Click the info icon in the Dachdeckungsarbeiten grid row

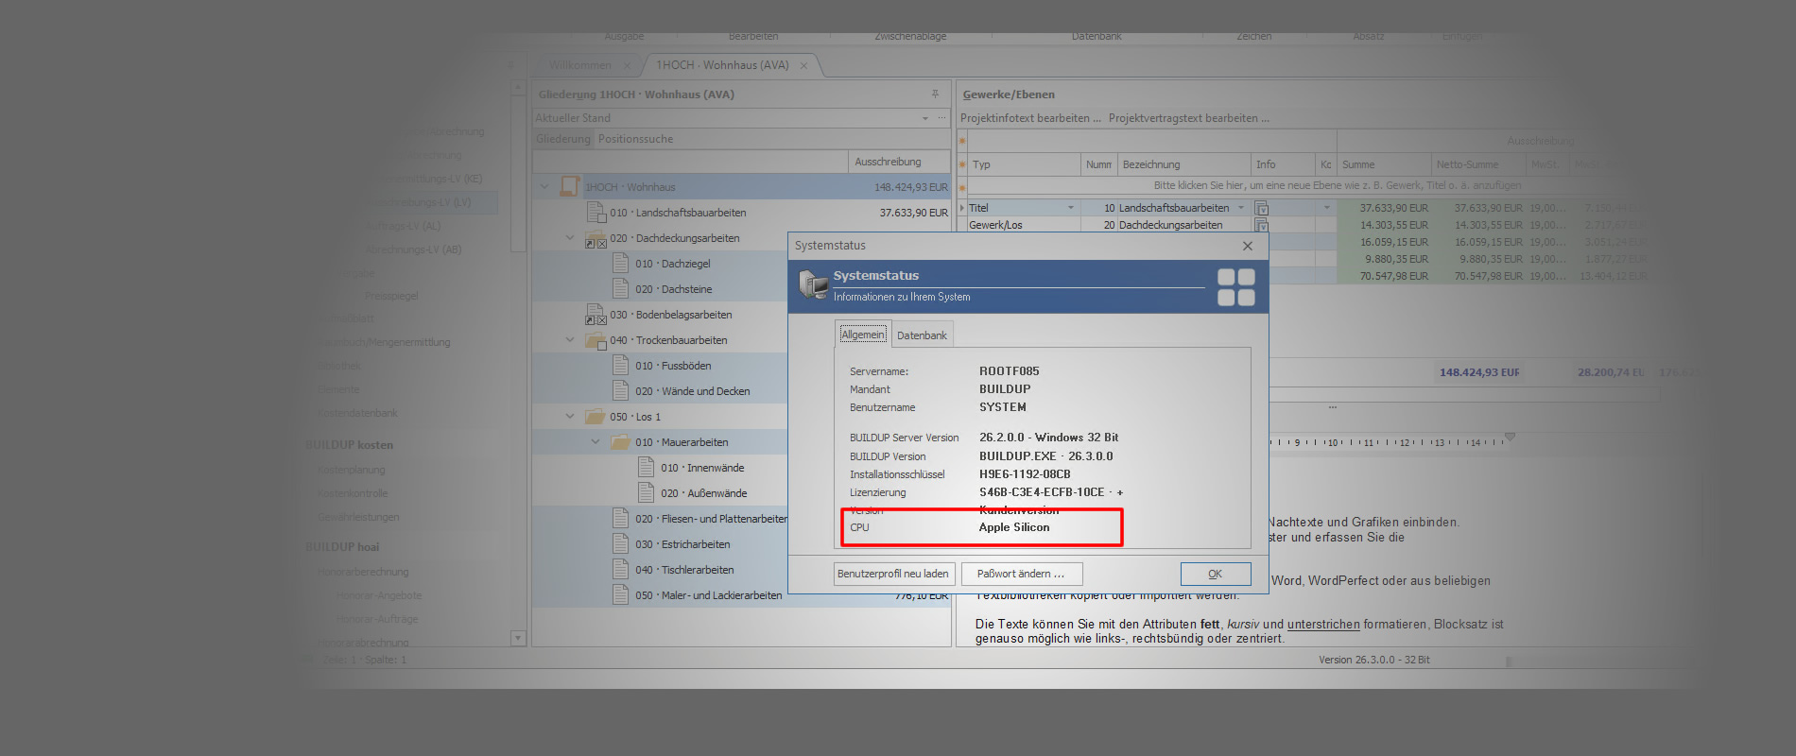pyautogui.click(x=1261, y=225)
